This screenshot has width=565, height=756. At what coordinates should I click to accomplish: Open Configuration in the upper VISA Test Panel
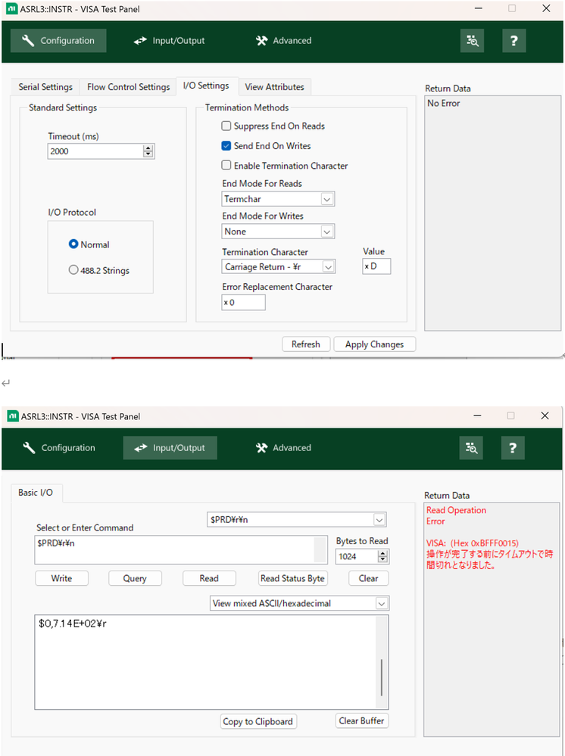[58, 41]
